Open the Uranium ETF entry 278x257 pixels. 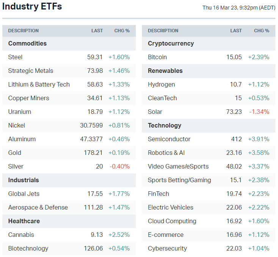20,112
